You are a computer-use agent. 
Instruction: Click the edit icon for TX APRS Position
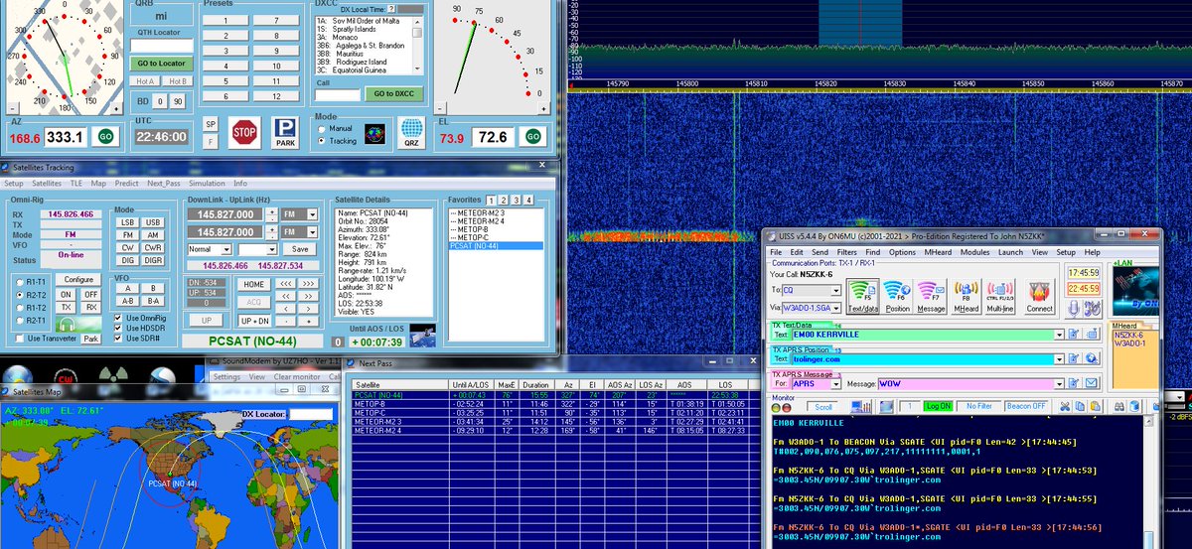[1074, 358]
